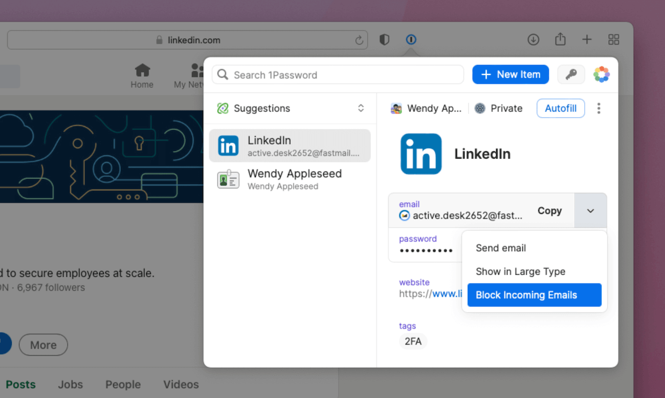Click the colorful collections icon
665x398 pixels.
point(602,74)
